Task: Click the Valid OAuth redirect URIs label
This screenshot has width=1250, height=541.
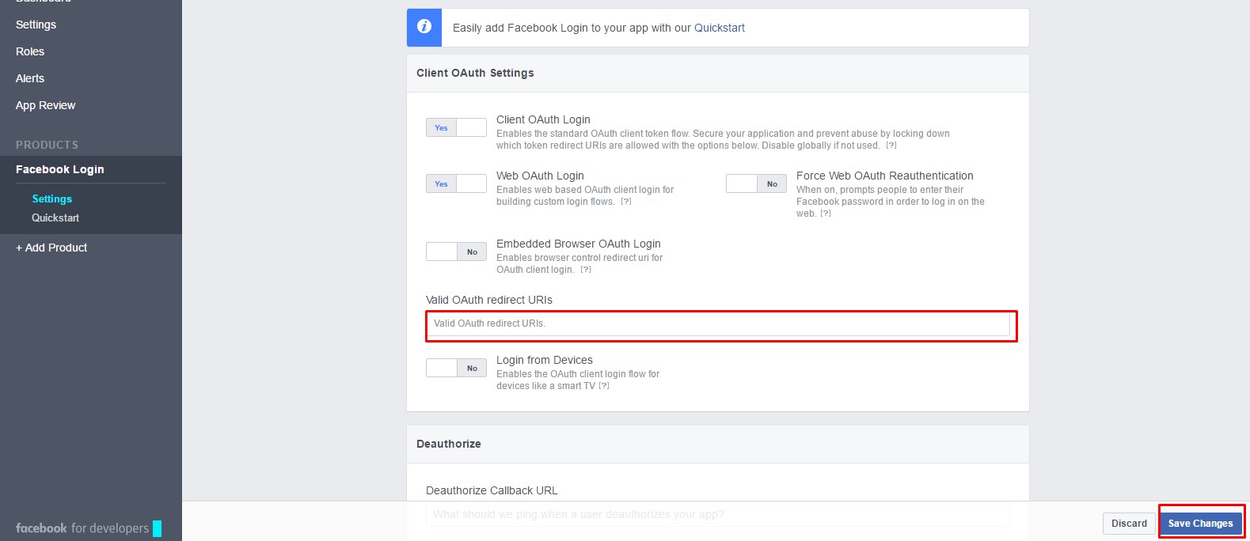Action: click(489, 300)
